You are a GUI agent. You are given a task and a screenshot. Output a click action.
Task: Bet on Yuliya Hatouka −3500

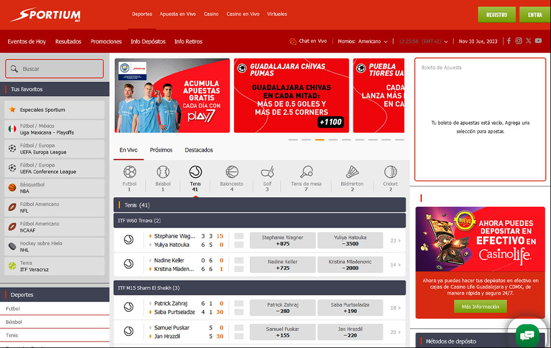click(350, 240)
